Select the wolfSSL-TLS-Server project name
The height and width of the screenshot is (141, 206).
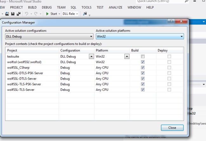pyautogui.click(x=21, y=90)
